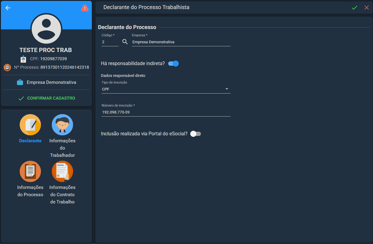Confirm form with green check icon
The height and width of the screenshot is (244, 373).
tap(355, 8)
